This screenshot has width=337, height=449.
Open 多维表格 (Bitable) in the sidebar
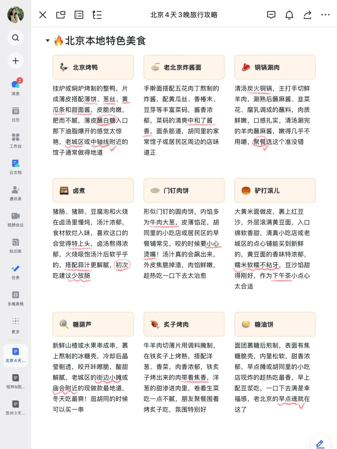16,298
